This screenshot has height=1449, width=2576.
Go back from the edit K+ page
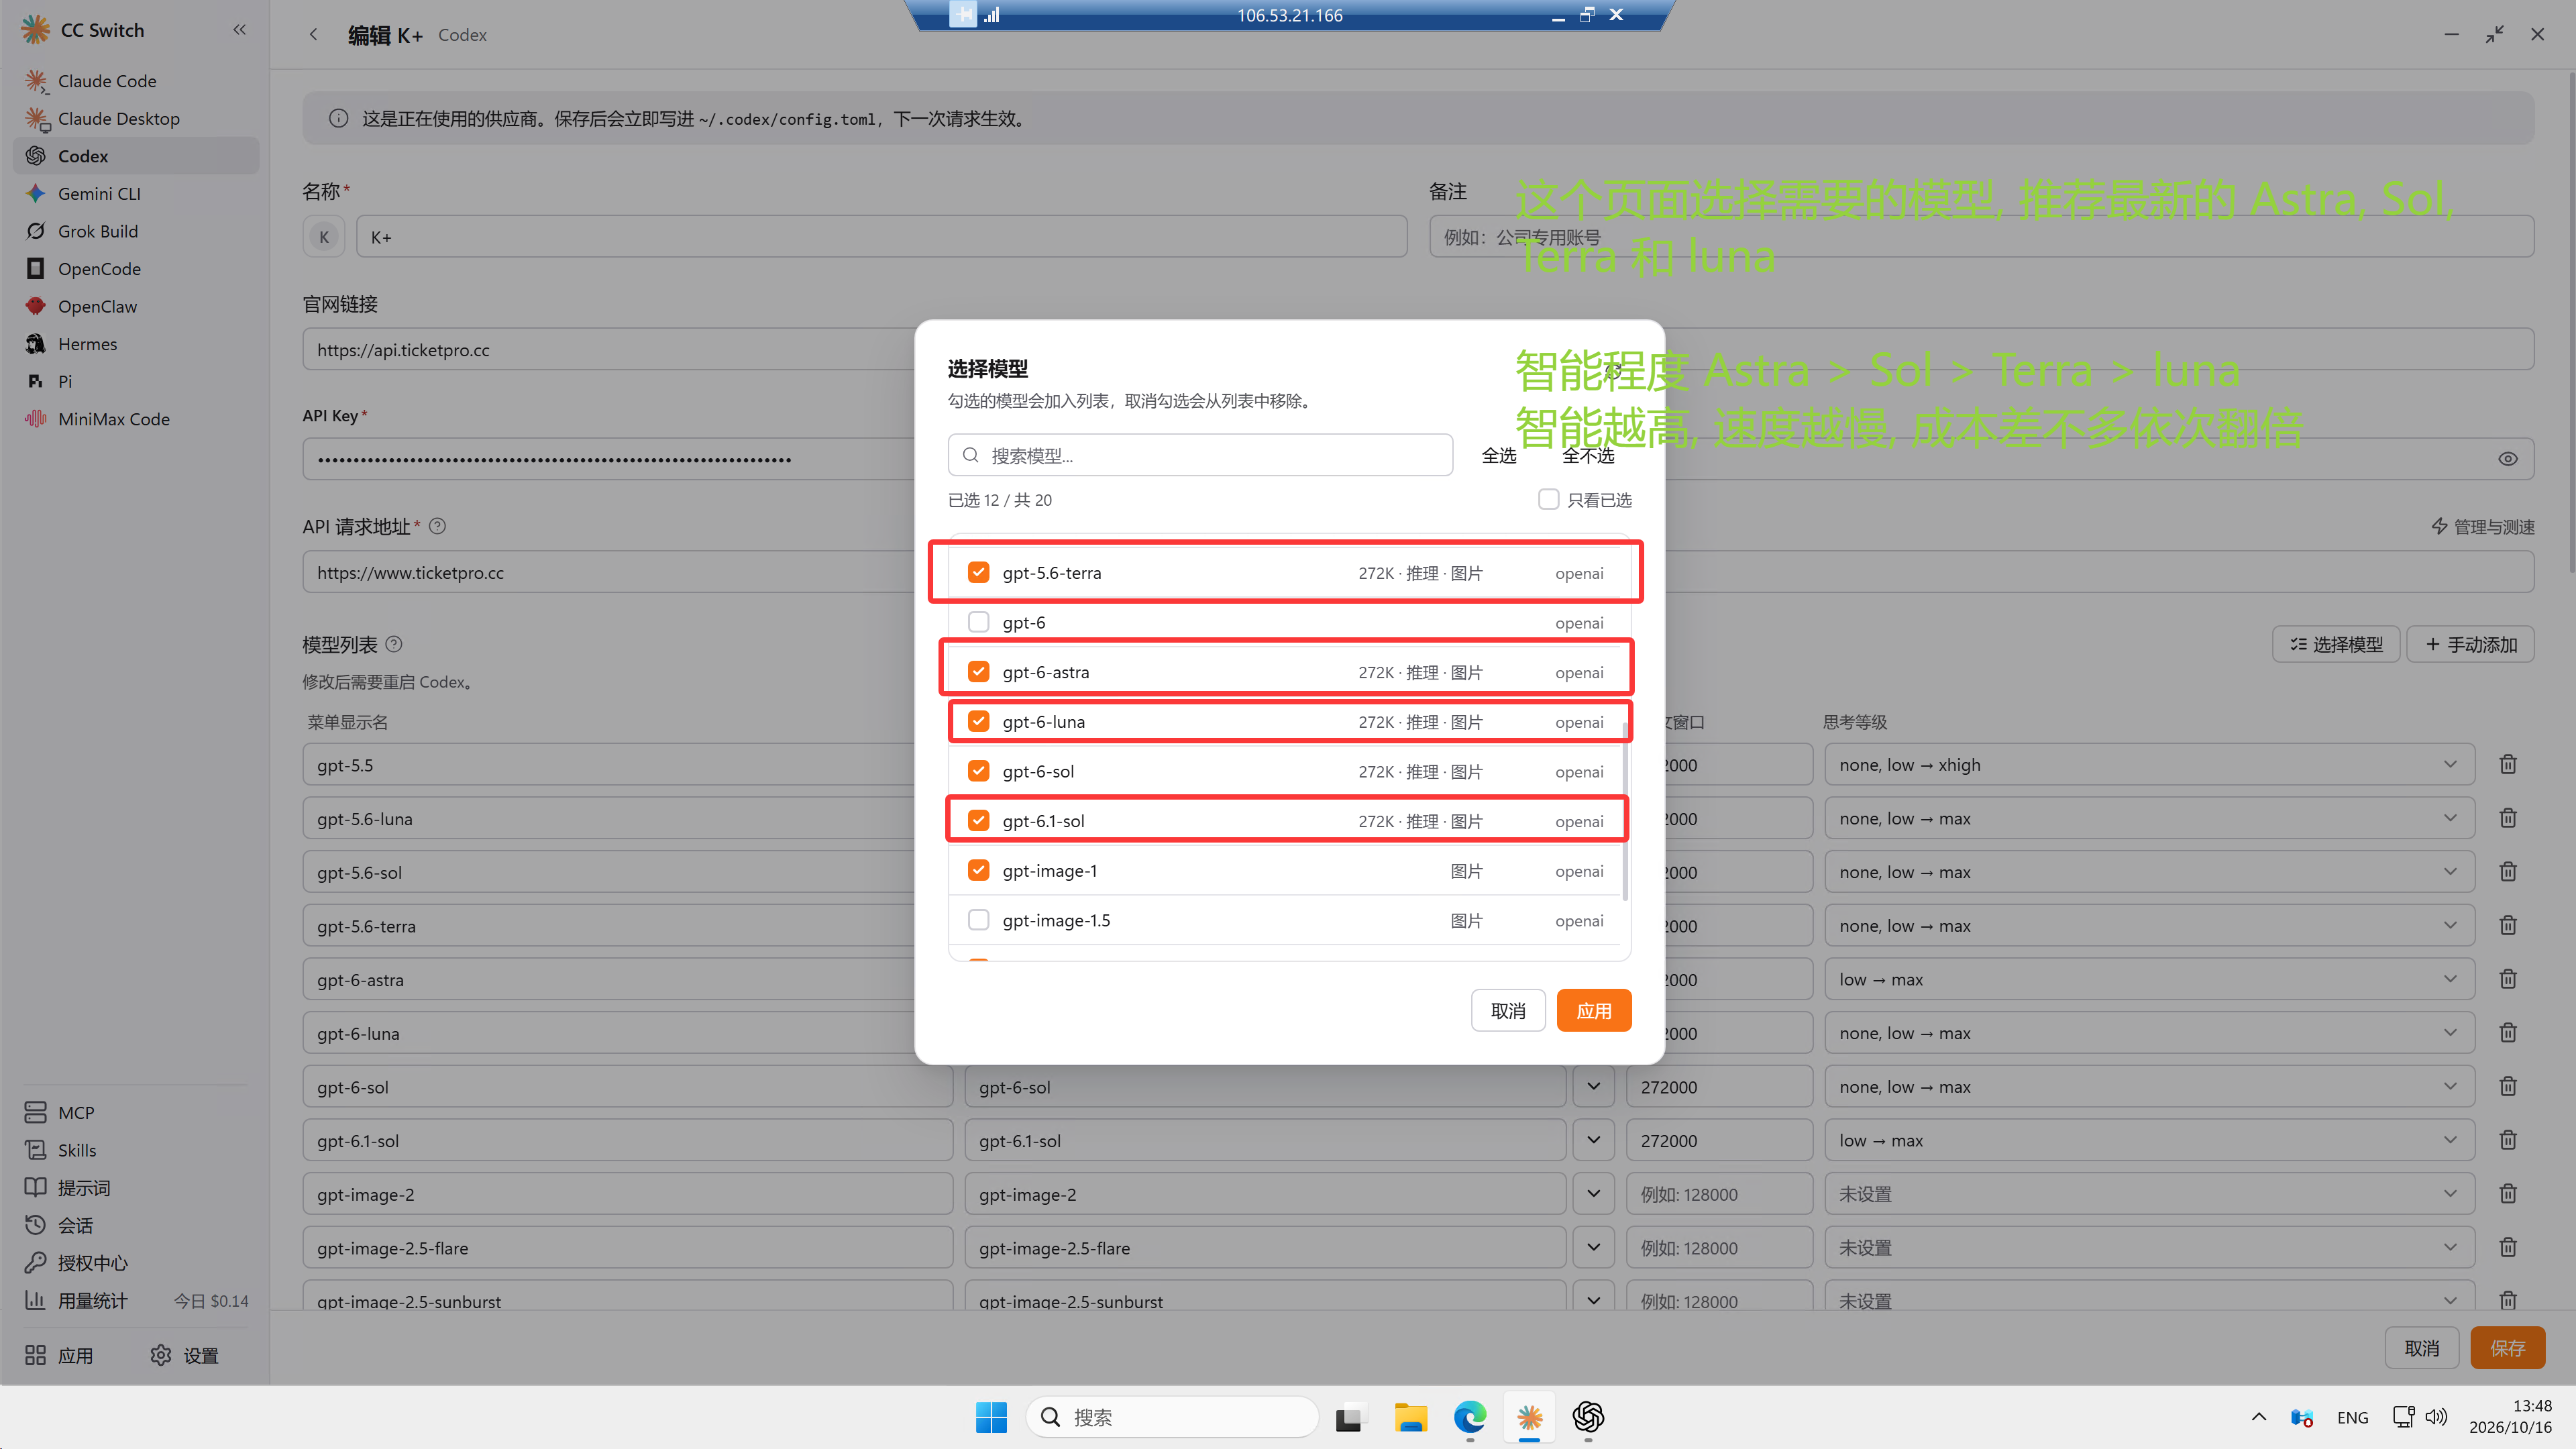pyautogui.click(x=313, y=35)
